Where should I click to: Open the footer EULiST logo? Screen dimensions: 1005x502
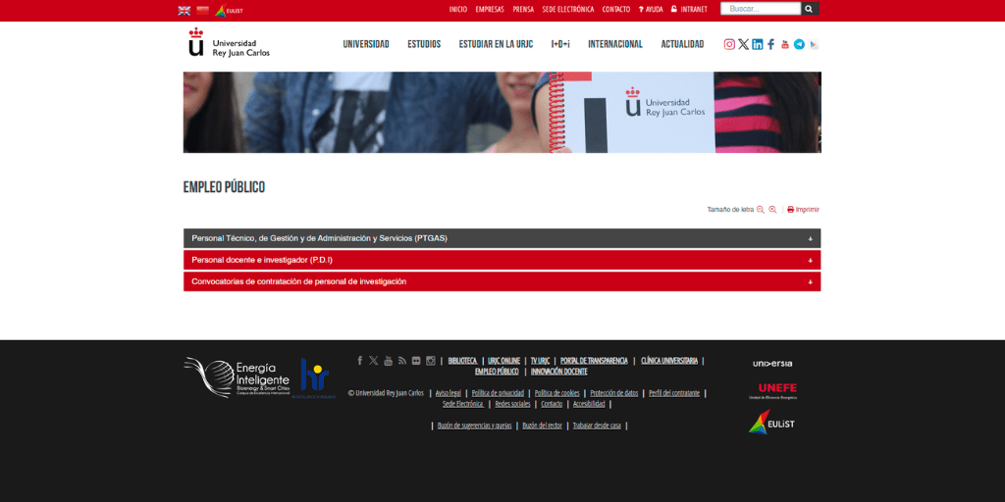771,423
